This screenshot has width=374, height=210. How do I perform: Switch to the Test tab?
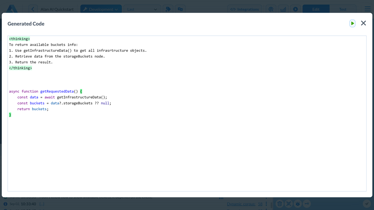click(343, 9)
